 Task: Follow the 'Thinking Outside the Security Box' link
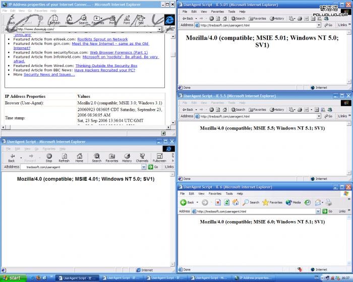click(x=106, y=65)
